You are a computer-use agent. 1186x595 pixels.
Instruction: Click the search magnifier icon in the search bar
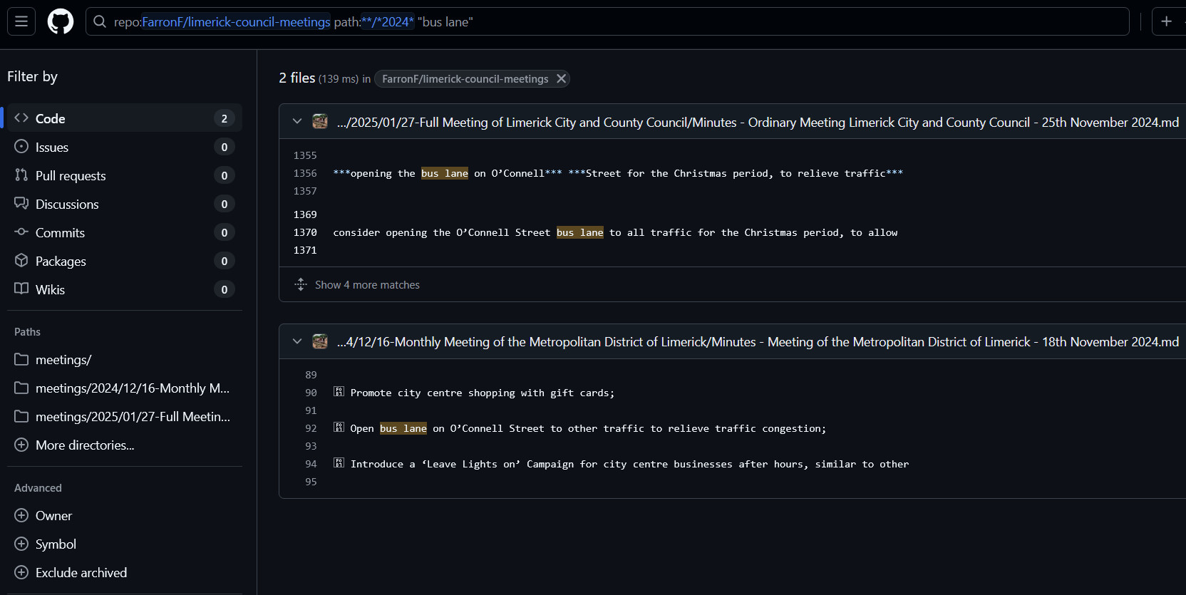click(100, 22)
